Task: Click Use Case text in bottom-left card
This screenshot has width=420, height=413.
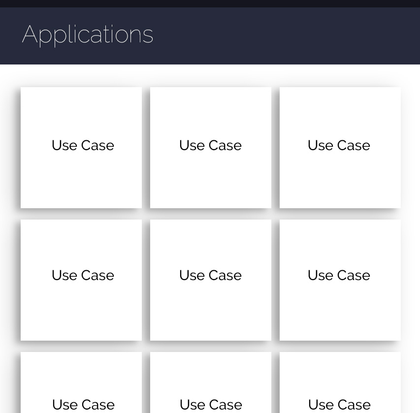Action: [x=83, y=405]
